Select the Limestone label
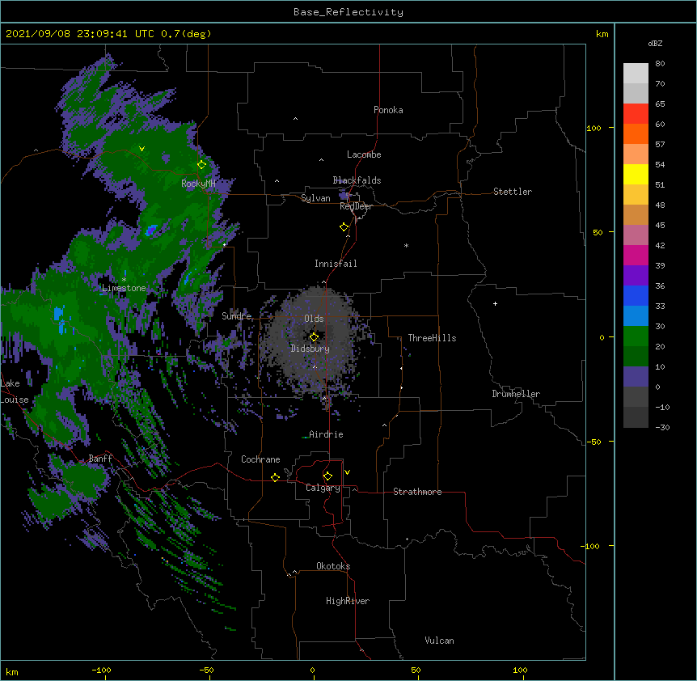This screenshot has height=681, width=697. tap(124, 288)
